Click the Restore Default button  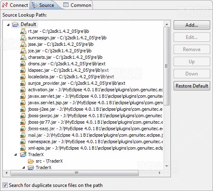191,86
